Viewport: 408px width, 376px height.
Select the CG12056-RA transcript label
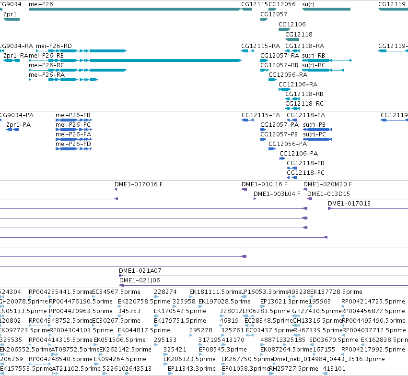coord(288,75)
